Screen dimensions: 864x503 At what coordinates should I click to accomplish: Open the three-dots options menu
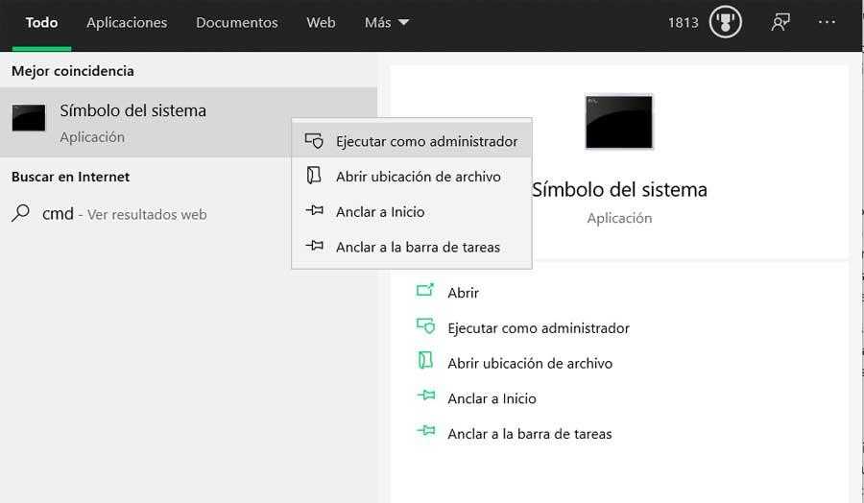(x=827, y=22)
